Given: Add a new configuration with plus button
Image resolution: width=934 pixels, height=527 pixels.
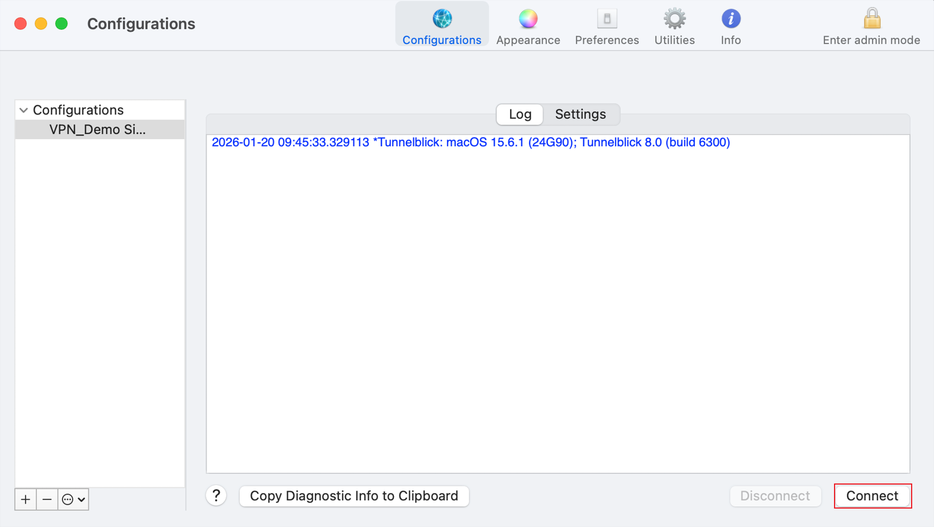Looking at the screenshot, I should (x=26, y=499).
